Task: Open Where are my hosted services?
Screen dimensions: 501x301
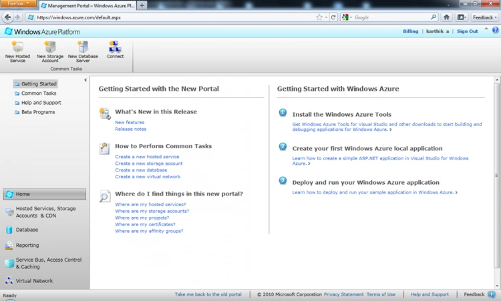Action: 150,204
